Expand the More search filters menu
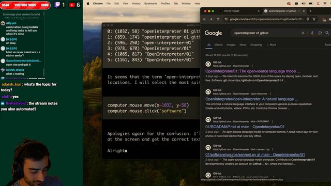The width and height of the screenshot is (331, 186). (x=272, y=45)
